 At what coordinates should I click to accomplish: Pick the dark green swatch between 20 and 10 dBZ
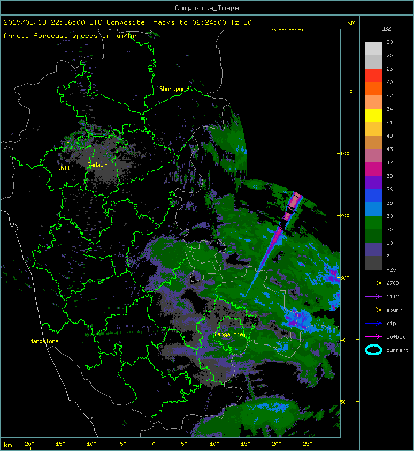click(373, 236)
